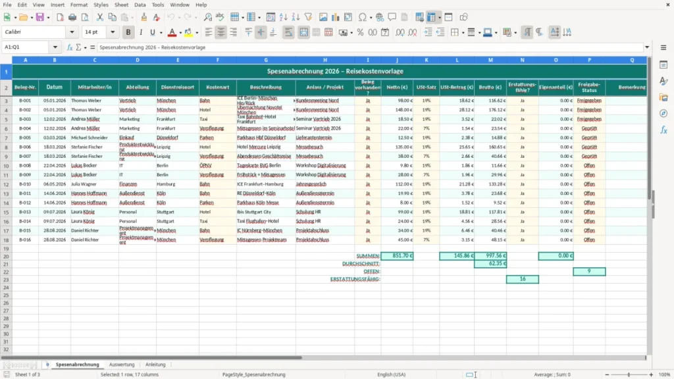The width and height of the screenshot is (674, 379).
Task: Click Increase Indent icon
Action: click(428, 32)
